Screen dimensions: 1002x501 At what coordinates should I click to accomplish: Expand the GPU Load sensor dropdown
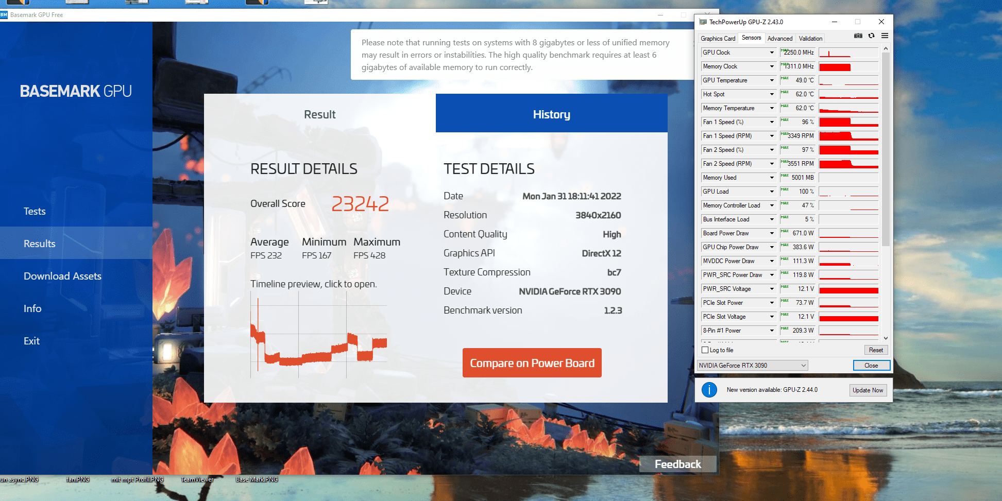click(772, 192)
